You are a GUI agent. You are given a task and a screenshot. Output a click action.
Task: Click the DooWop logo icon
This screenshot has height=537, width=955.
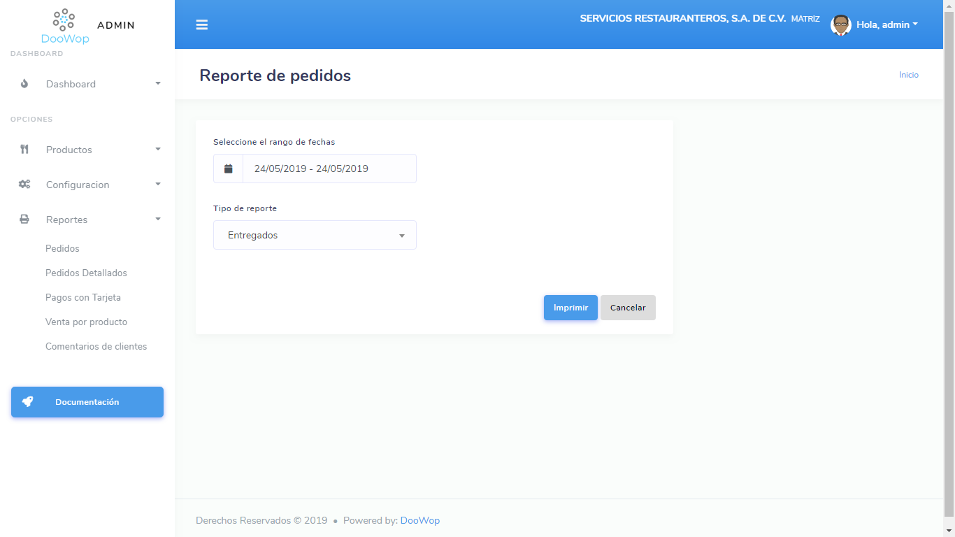tap(64, 20)
